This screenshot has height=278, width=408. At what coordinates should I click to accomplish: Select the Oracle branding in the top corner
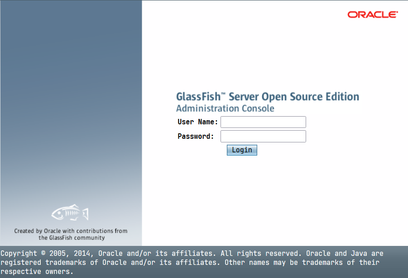pos(372,14)
